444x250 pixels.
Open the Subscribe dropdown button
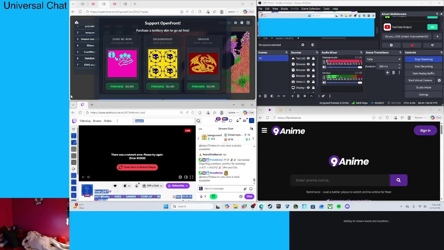pyautogui.click(x=178, y=186)
